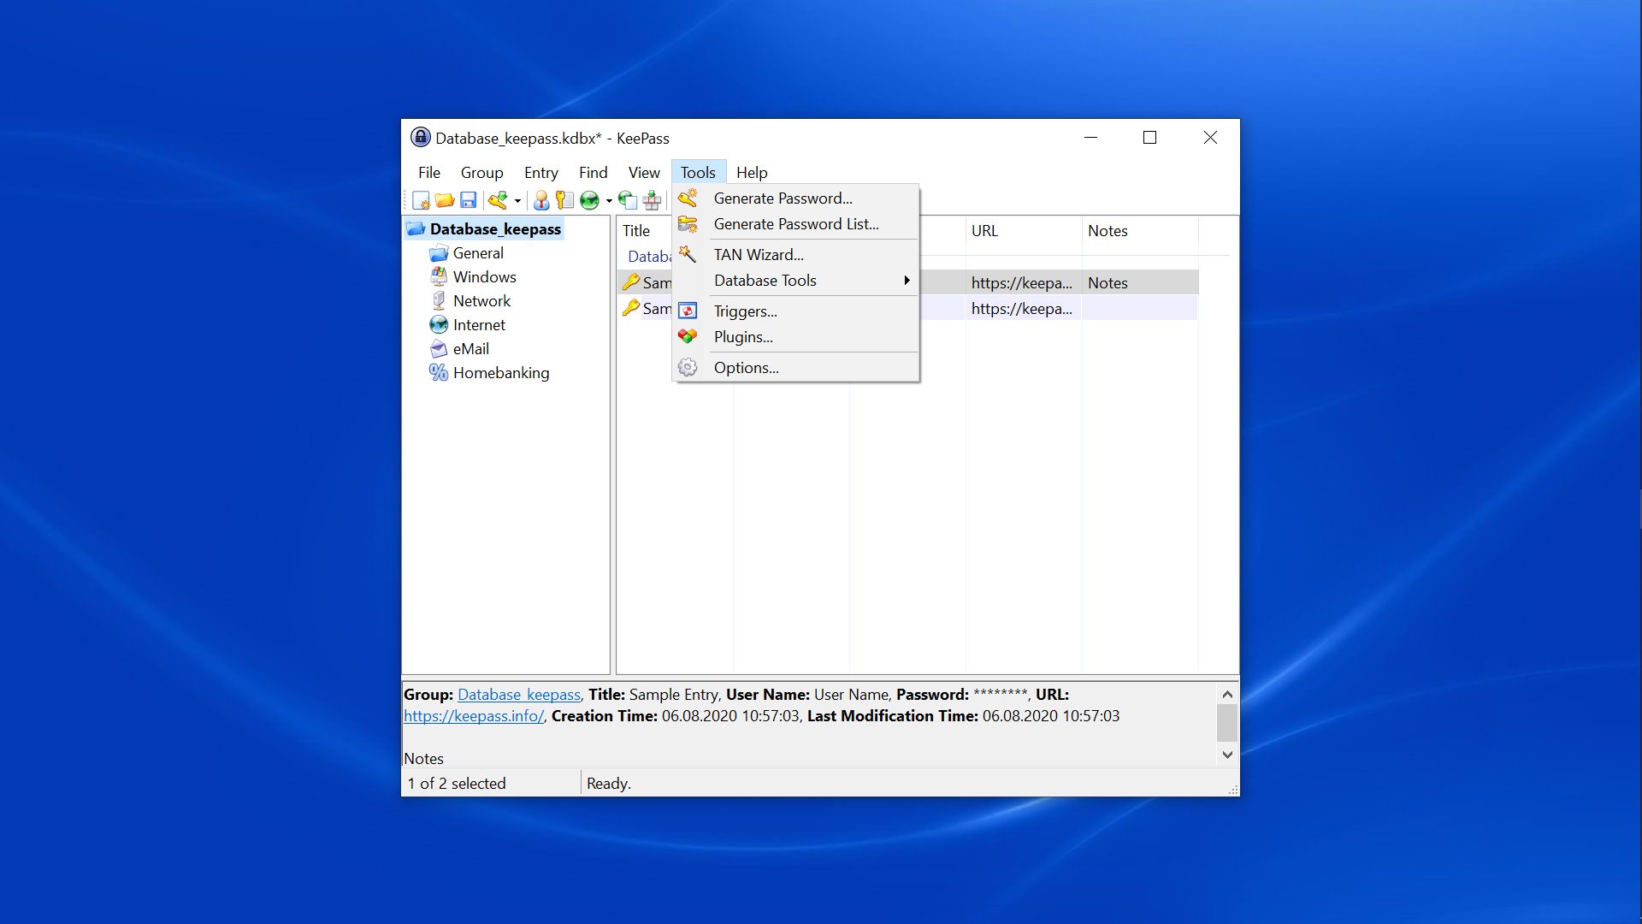The image size is (1642, 924).
Task: Open the keepass.info link in details pane
Action: [473, 716]
